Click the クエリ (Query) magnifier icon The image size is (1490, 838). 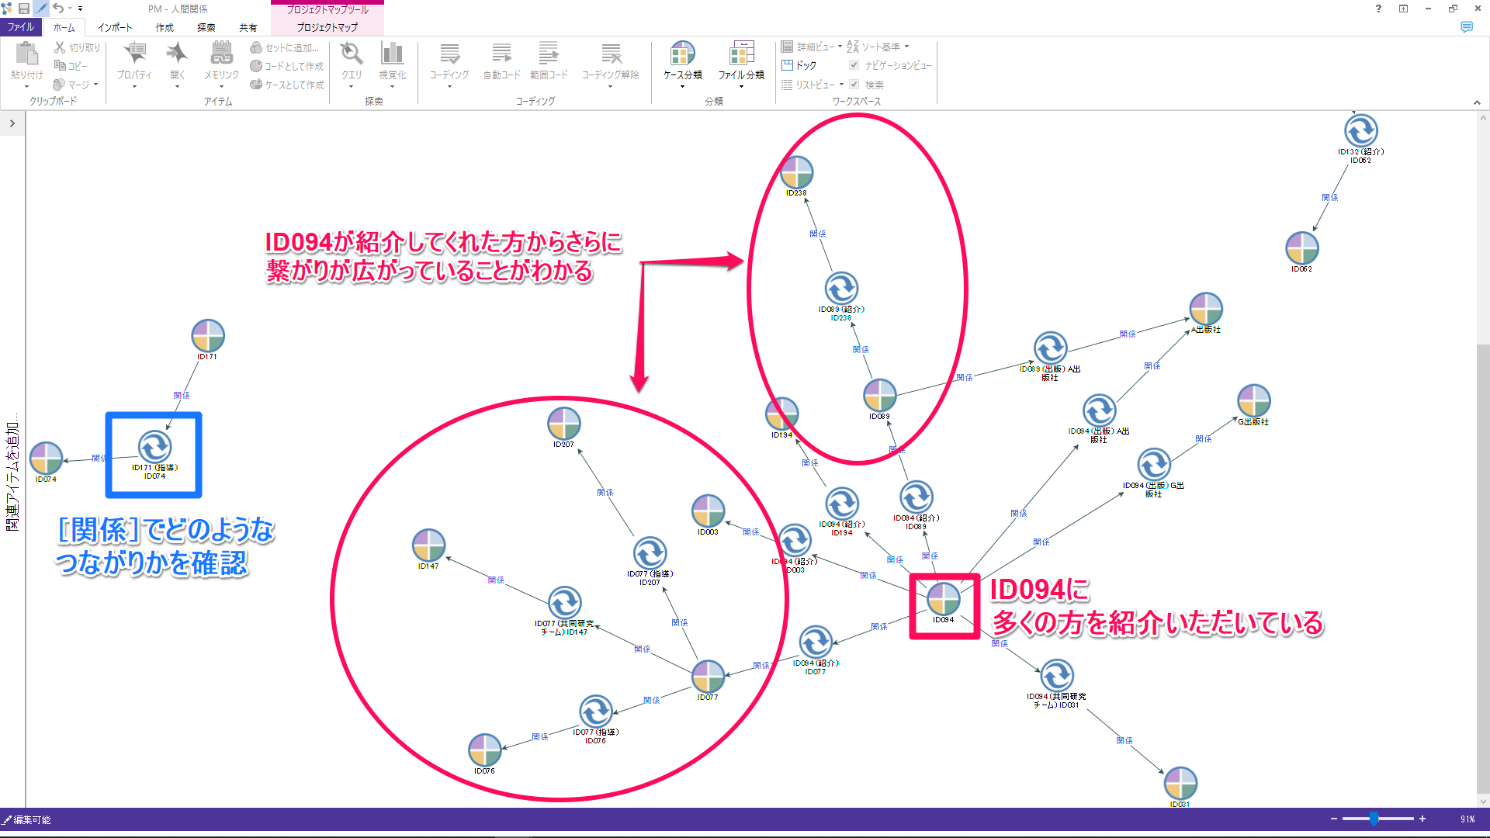(352, 55)
